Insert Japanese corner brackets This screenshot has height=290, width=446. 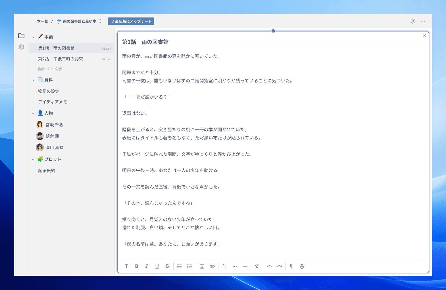[x=224, y=266]
